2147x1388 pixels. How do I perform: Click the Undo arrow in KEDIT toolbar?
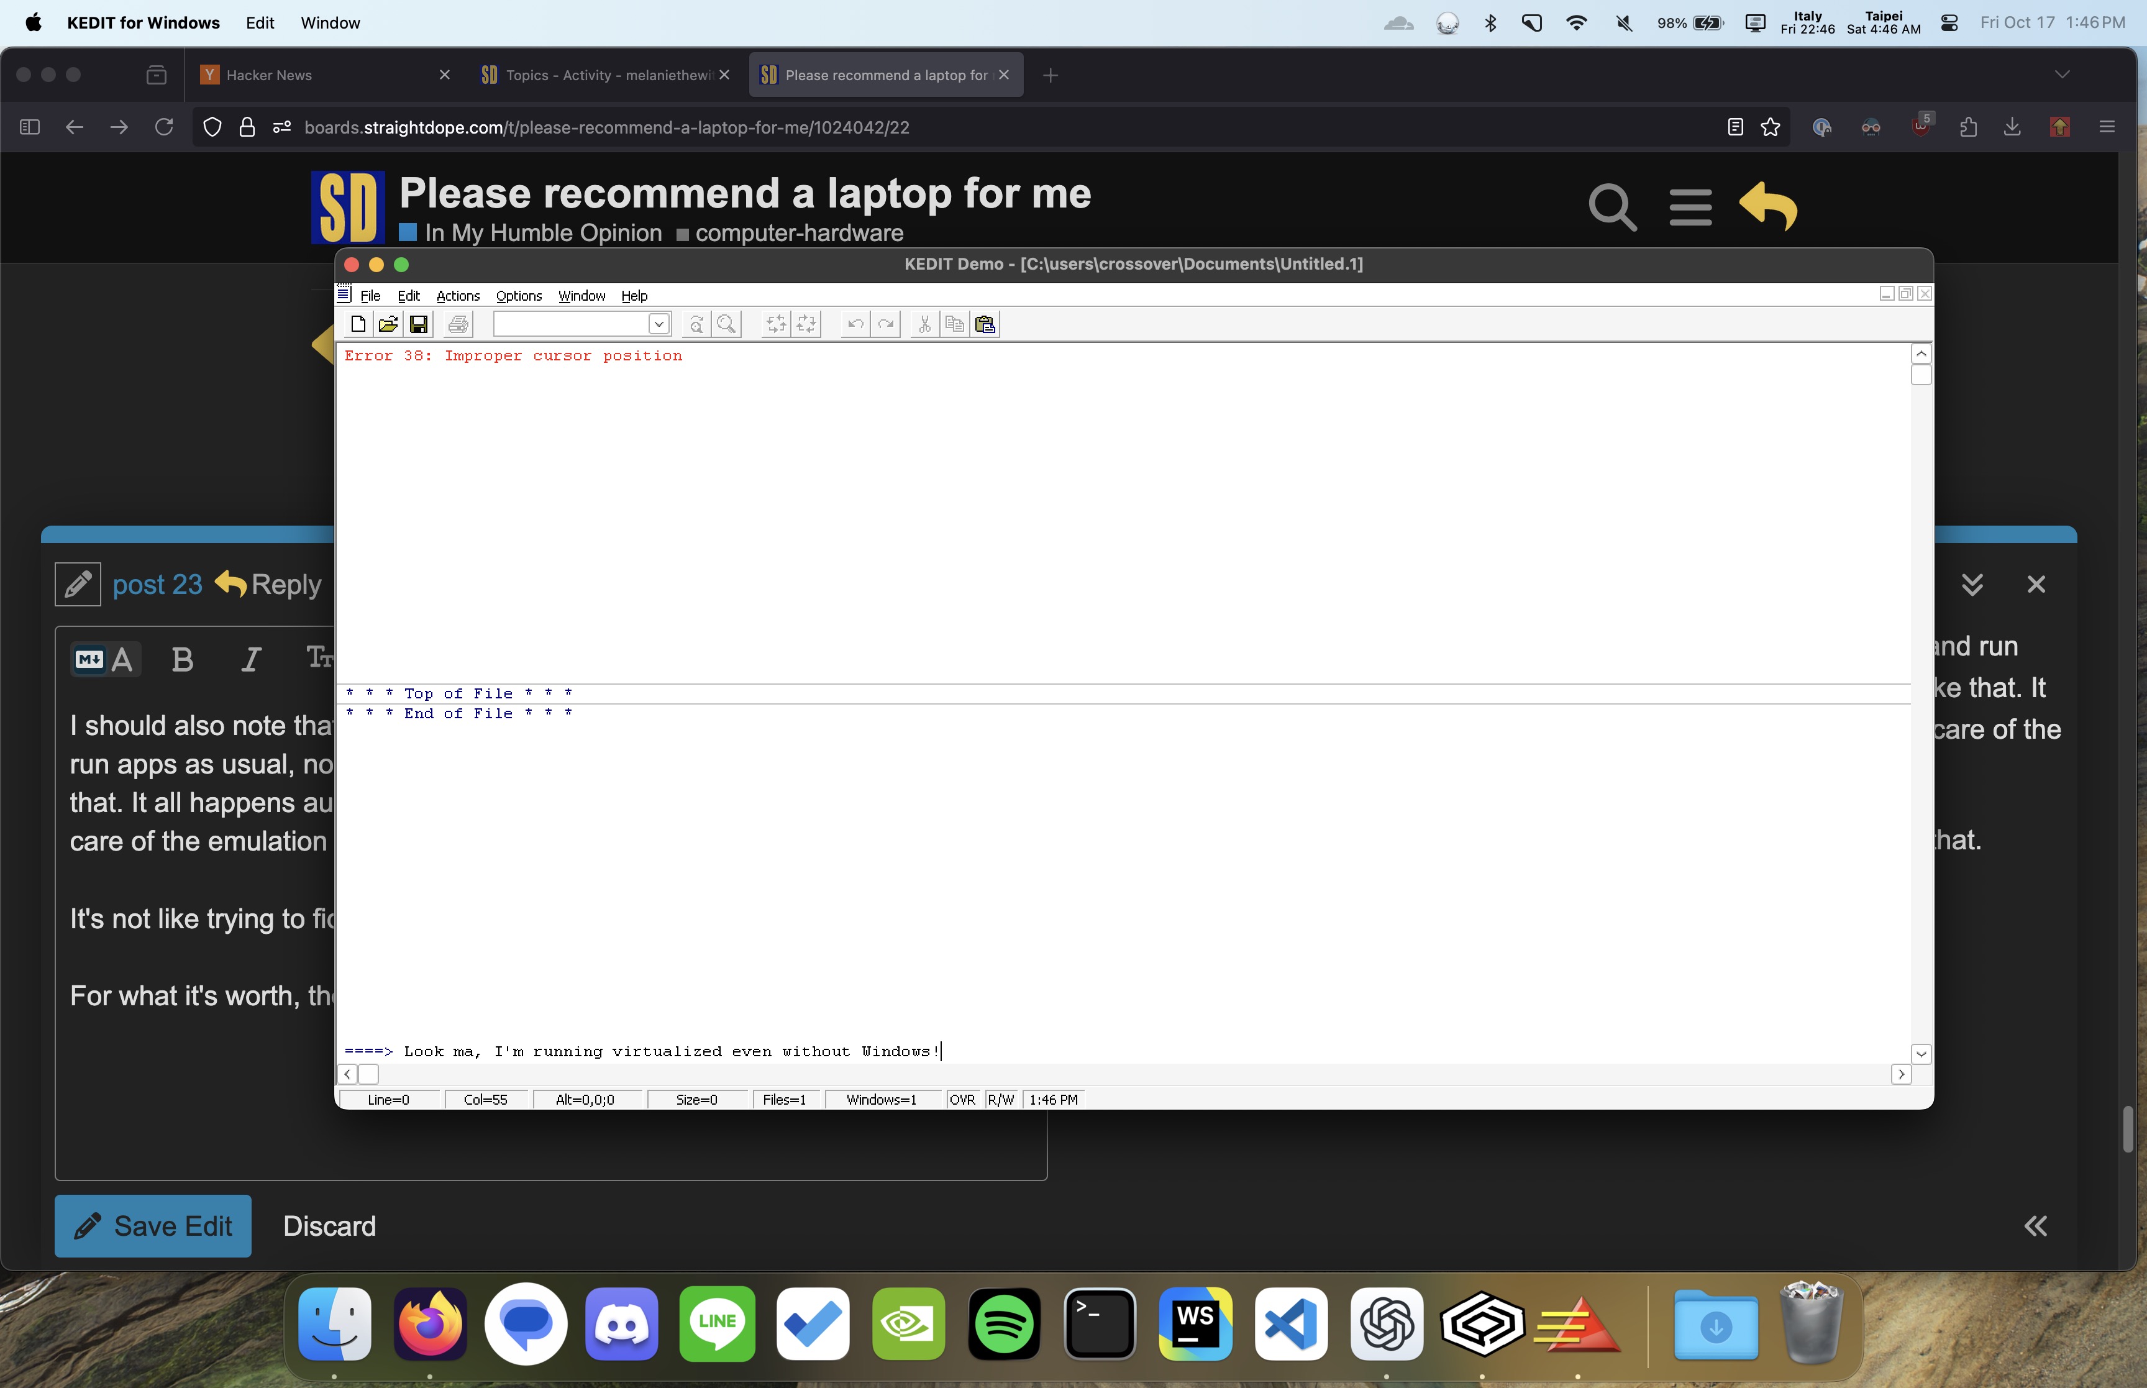(855, 324)
